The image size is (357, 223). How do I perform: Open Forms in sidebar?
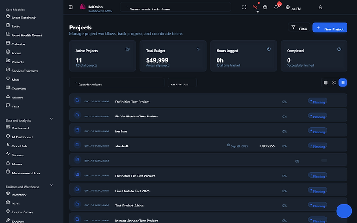click(16, 52)
